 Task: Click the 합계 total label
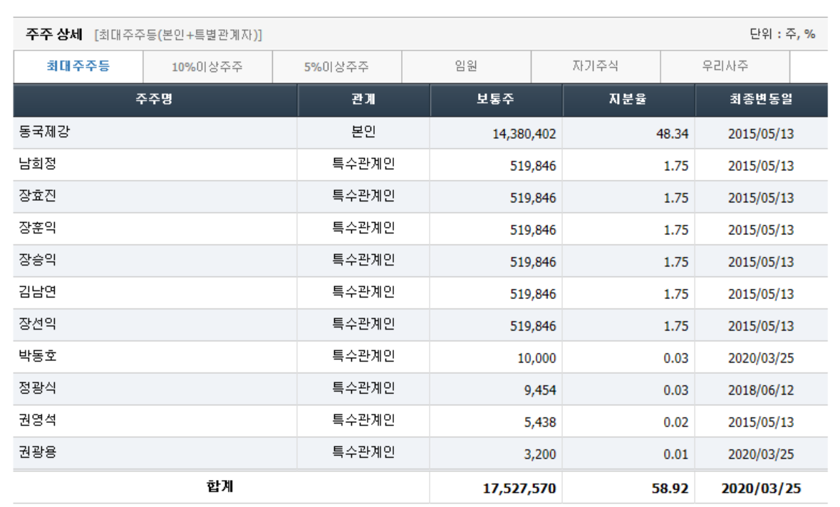(220, 486)
